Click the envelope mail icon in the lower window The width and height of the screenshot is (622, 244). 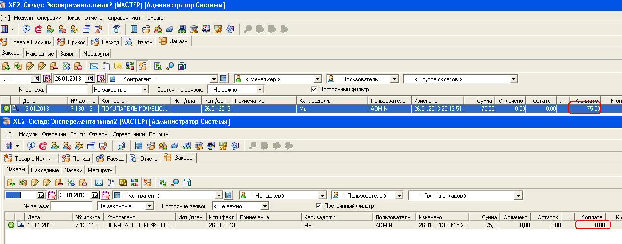(98, 182)
